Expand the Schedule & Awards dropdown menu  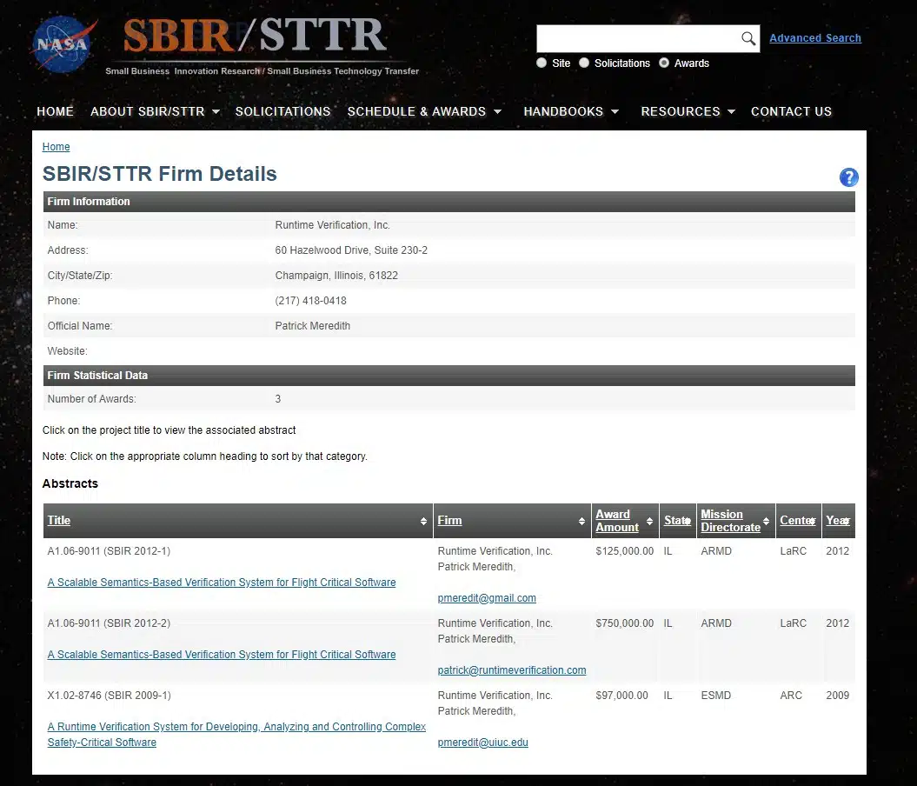[x=498, y=111]
